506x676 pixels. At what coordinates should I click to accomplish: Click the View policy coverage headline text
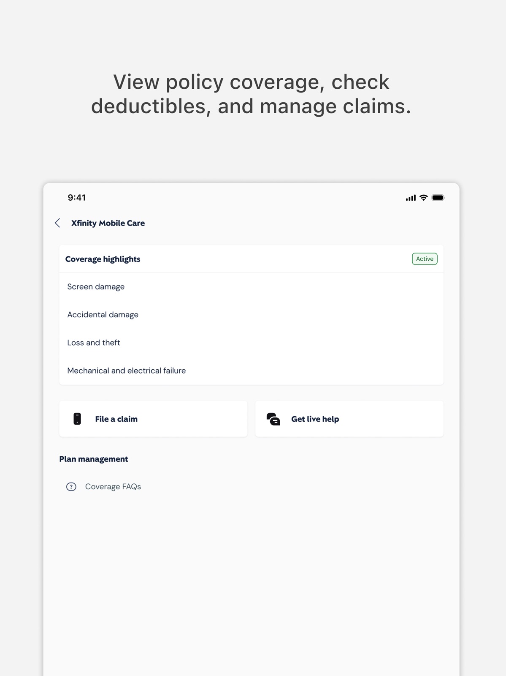251,94
